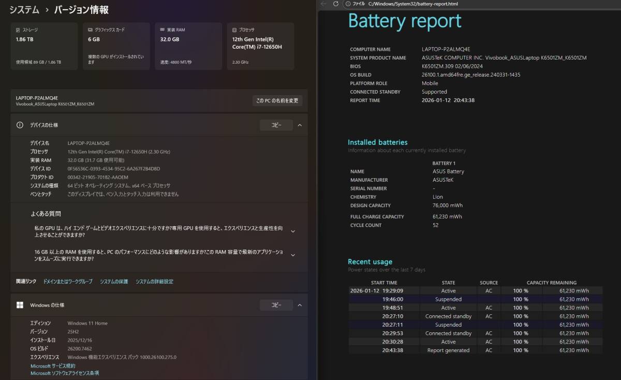Image resolution: width=621 pixels, height=380 pixels.
Task: Click the storage icon on the Storage card
Action: pos(18,30)
